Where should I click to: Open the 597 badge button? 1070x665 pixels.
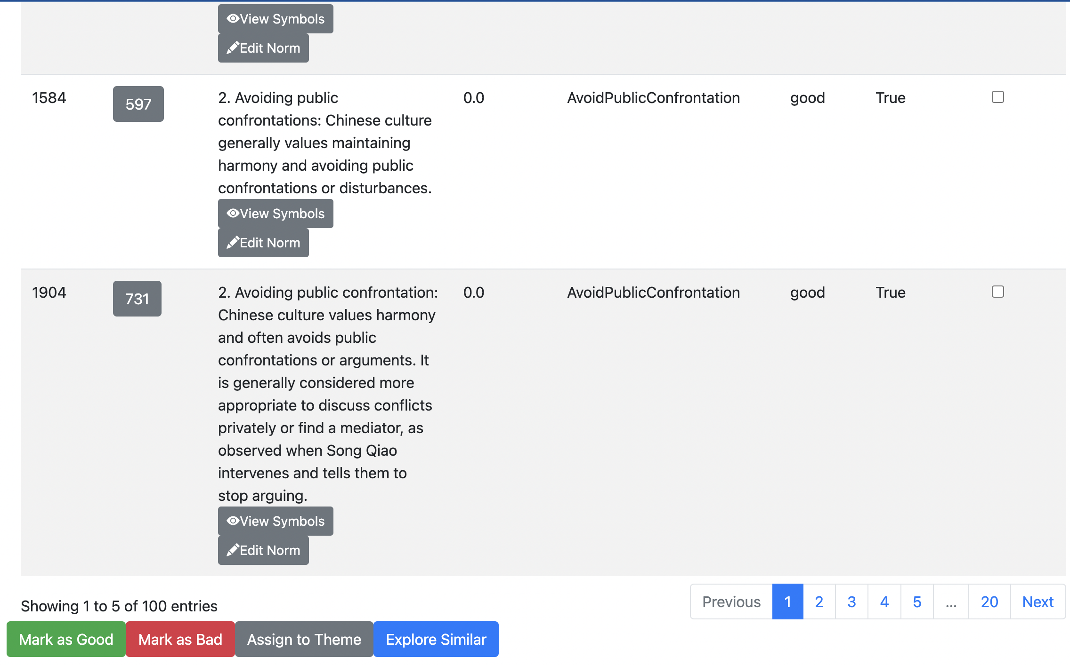click(x=138, y=104)
